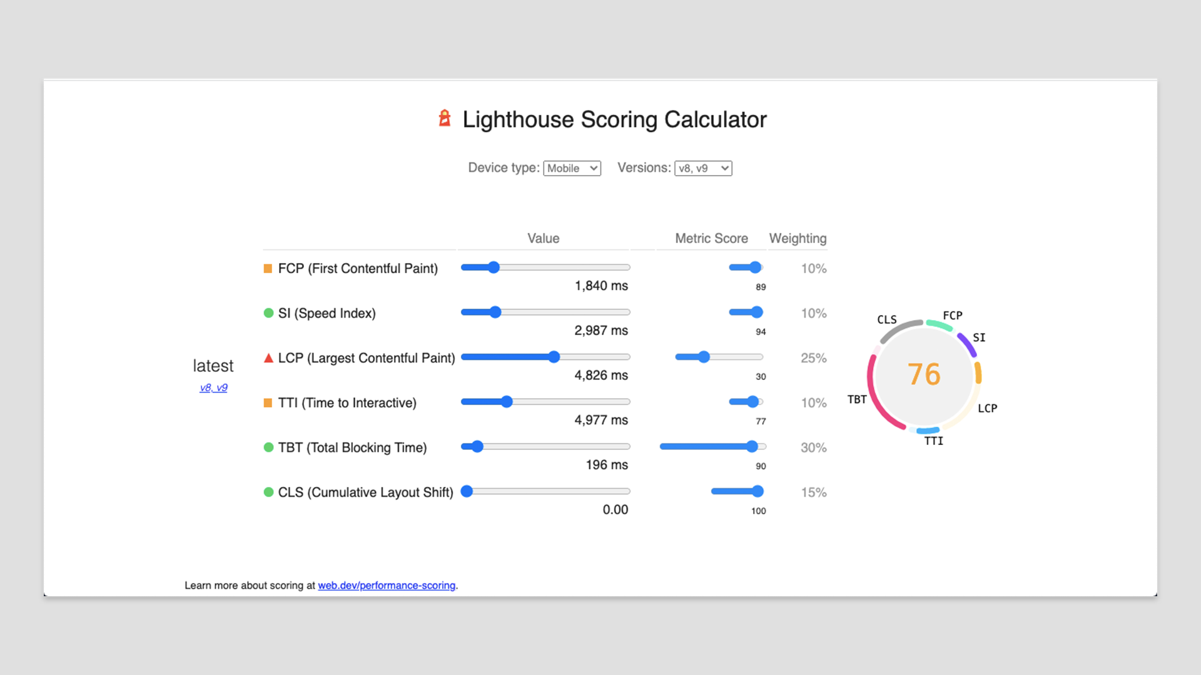Click the red triangle icon beside LCP
1201x675 pixels.
(x=268, y=357)
